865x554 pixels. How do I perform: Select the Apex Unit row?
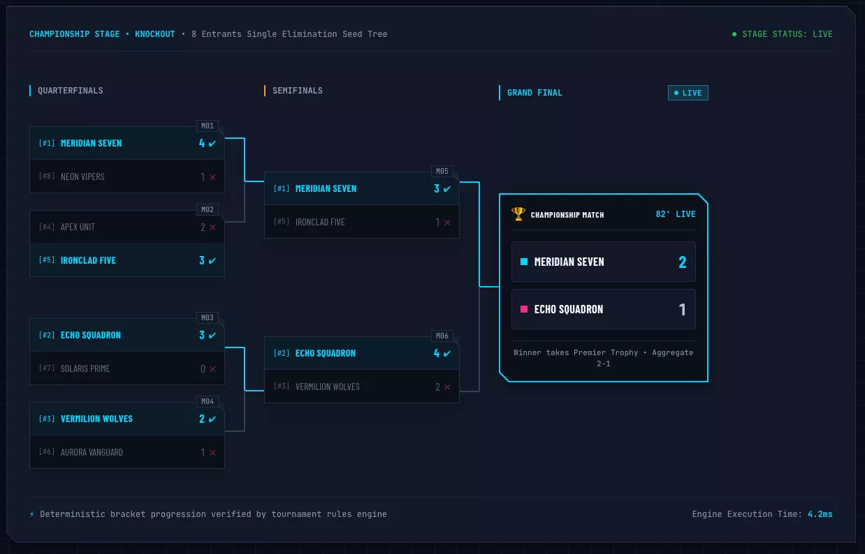pos(127,227)
